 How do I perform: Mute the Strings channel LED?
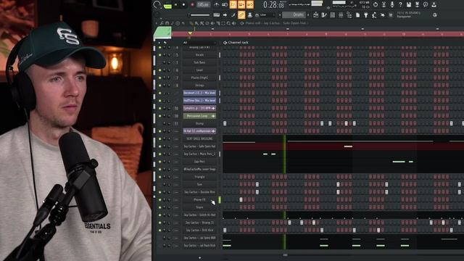[x=159, y=86]
